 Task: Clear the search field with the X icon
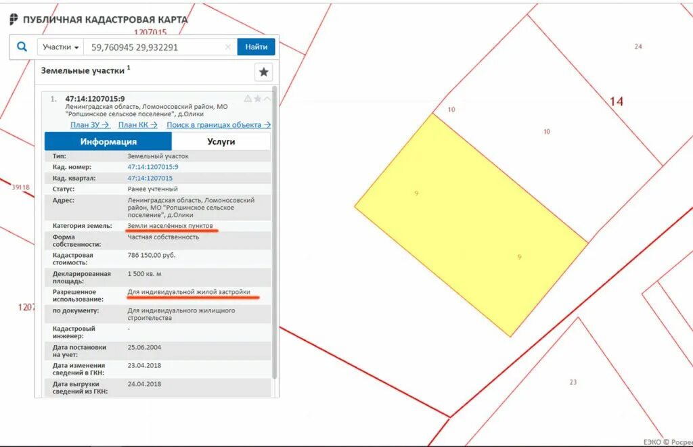(x=227, y=47)
